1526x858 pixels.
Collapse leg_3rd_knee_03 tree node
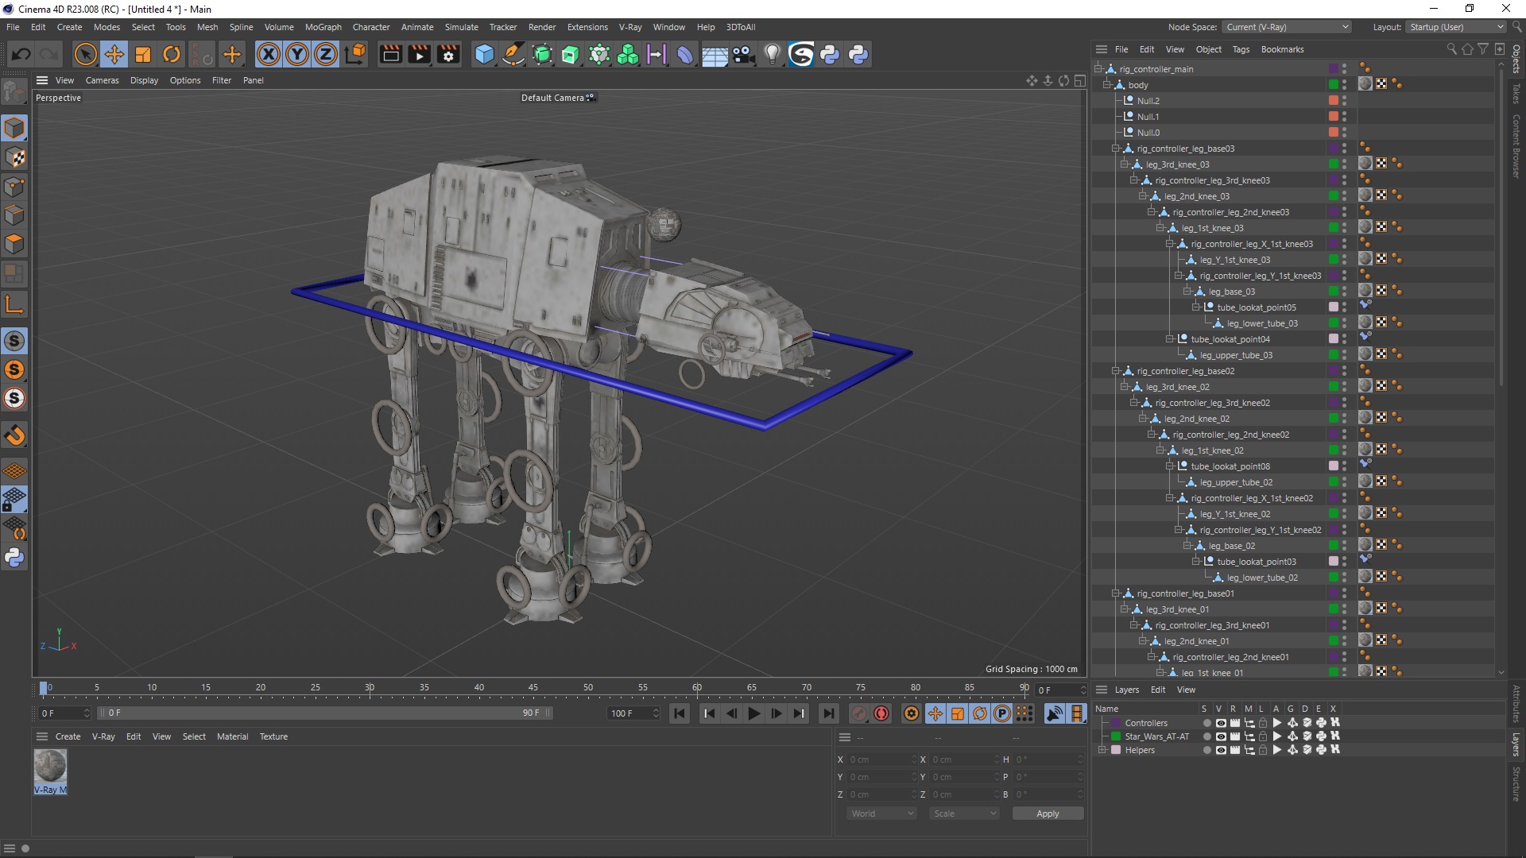(1124, 164)
